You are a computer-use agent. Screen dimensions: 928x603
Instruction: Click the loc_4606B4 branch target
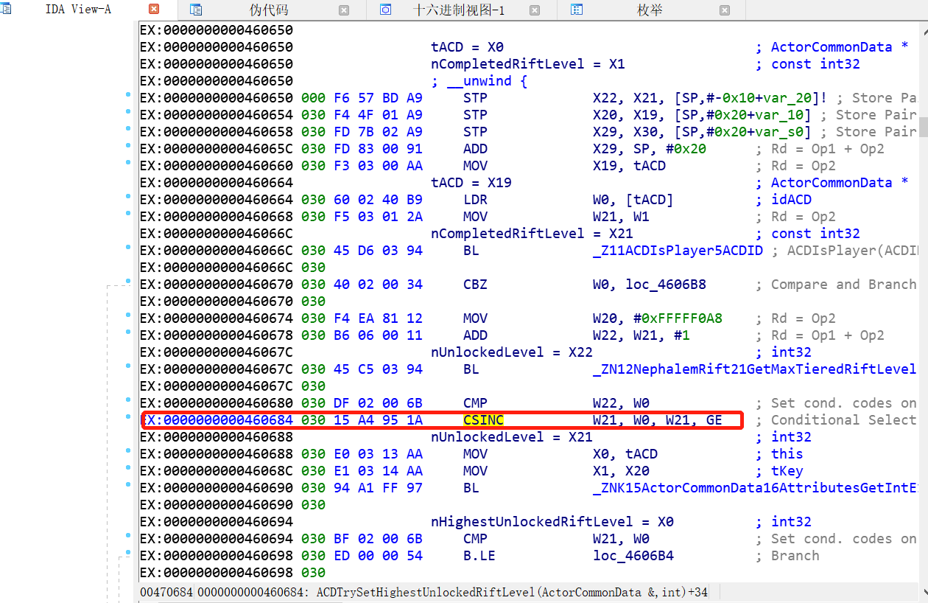pyautogui.click(x=633, y=556)
